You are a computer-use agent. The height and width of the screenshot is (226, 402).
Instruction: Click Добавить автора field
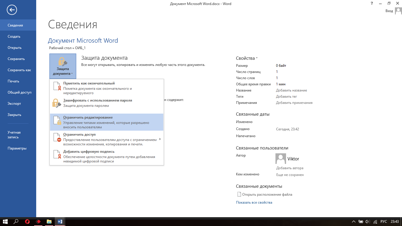tap(290, 168)
